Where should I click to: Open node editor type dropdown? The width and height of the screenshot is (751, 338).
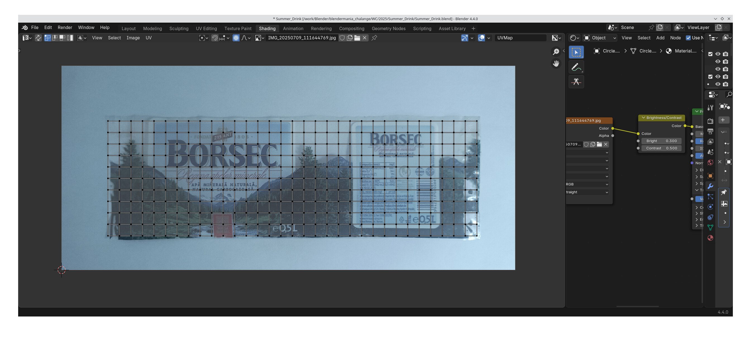(x=575, y=38)
